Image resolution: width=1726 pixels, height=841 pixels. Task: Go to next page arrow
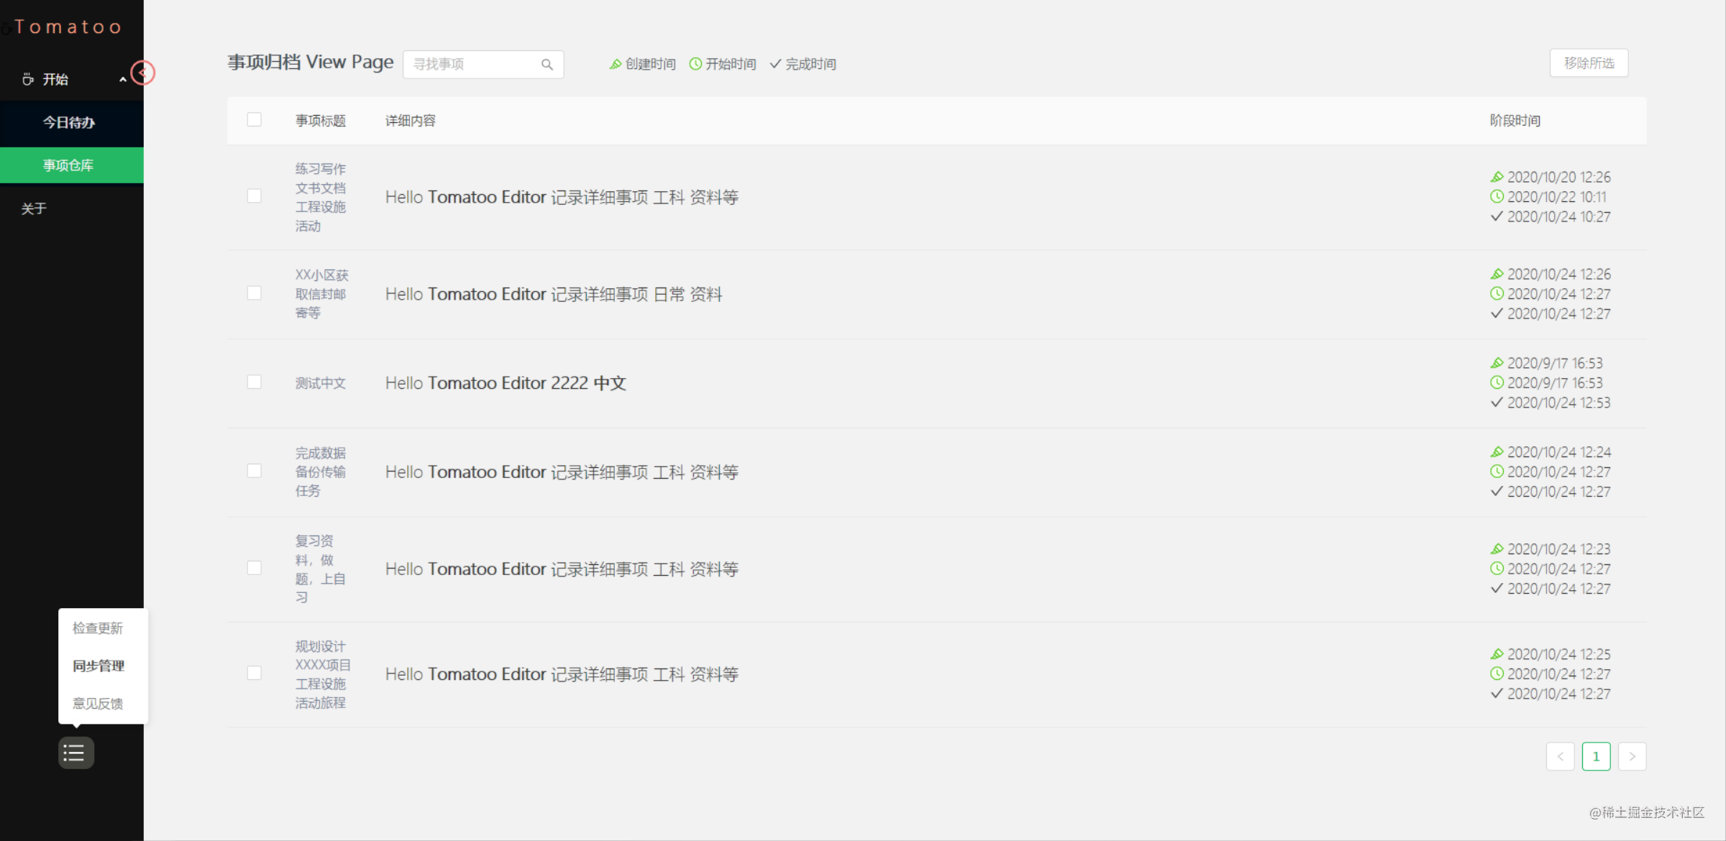pos(1632,756)
